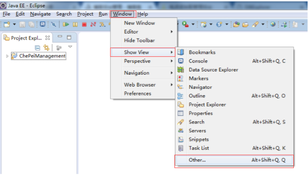The image size is (308, 179).
Task: Open the Web Browser globe icon
Action: 273,24
